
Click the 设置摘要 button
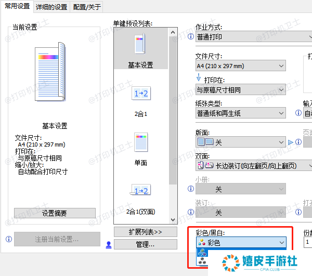pyautogui.click(x=55, y=213)
